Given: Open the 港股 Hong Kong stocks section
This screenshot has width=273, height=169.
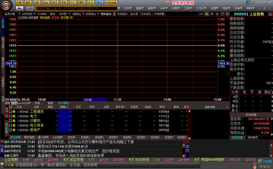Looking at the screenshot, I should [x=28, y=2].
